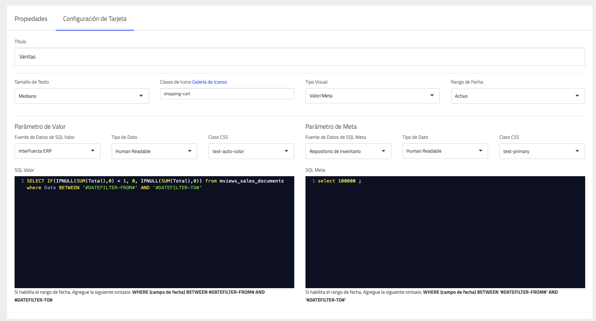Click the '#DATEFILTER-FROM#' string in SQL Valor editor
This screenshot has width=596, height=321.
coord(110,188)
